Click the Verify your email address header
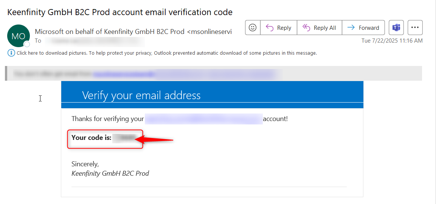Image resolution: width=436 pixels, height=204 pixels. point(141,95)
